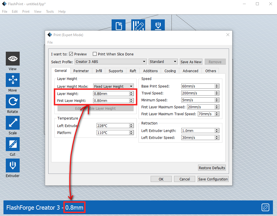Switch to the Supports tab

click(116, 71)
